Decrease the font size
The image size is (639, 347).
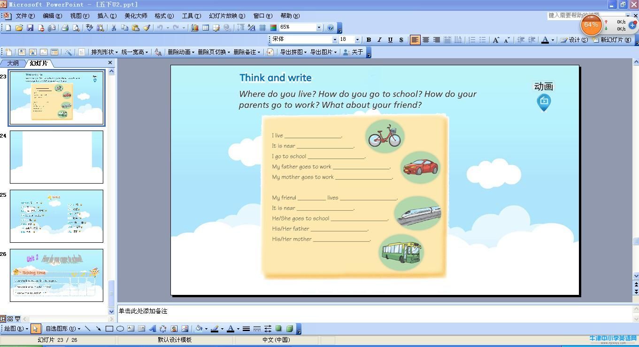point(507,40)
